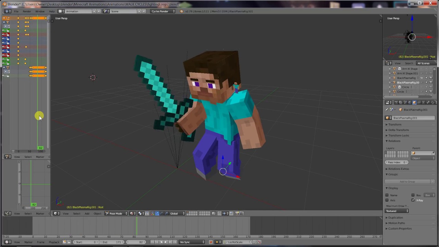Click the outliner editor type icon

coord(388,63)
